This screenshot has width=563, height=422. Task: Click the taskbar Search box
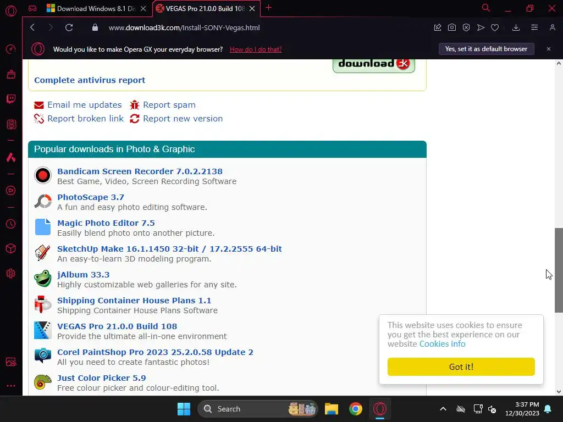click(x=257, y=409)
